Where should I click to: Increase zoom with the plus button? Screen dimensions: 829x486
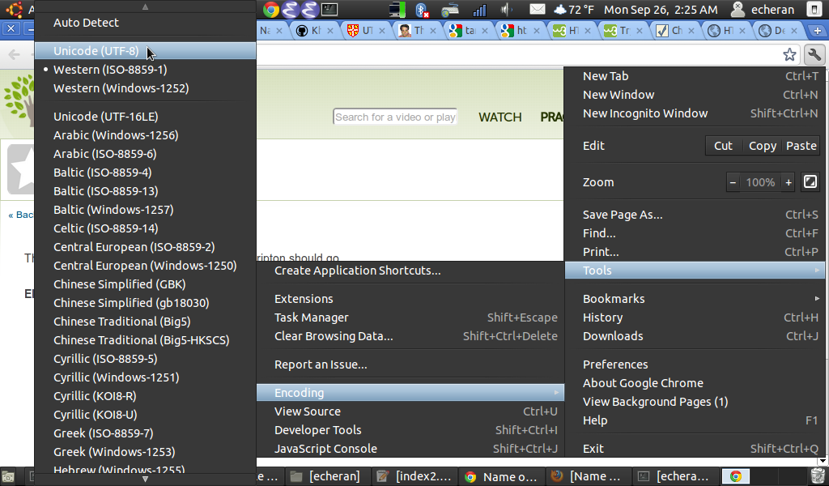789,182
